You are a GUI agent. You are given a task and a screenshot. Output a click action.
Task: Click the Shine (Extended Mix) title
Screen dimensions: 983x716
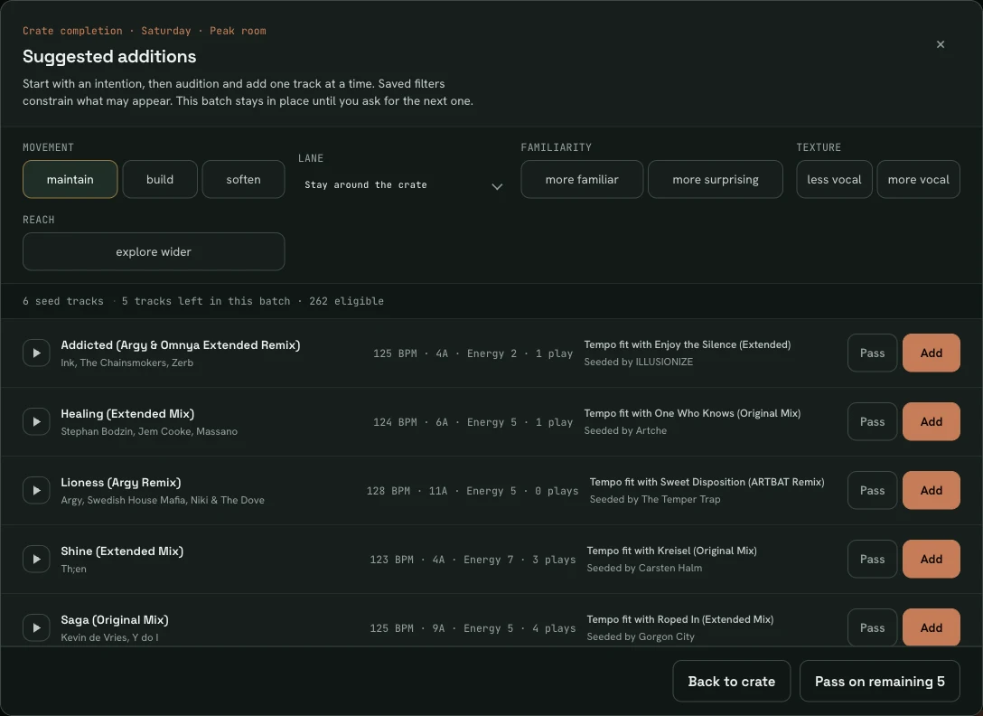click(122, 551)
